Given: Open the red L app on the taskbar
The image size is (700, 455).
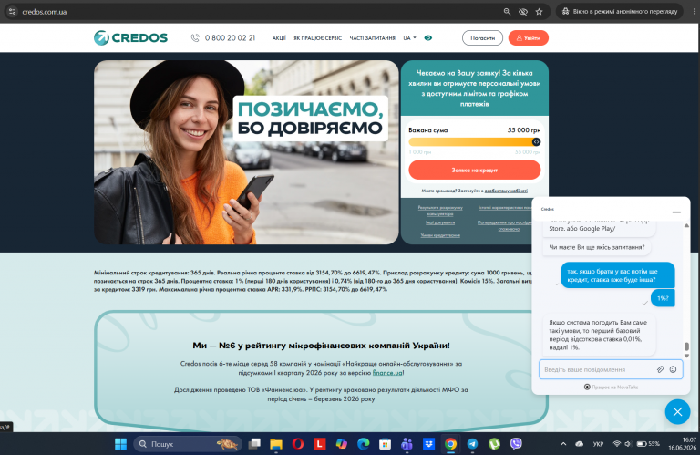Looking at the screenshot, I should pos(319,444).
